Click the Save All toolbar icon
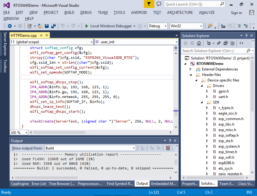This screenshot has width=257, height=196. coord(53,26)
